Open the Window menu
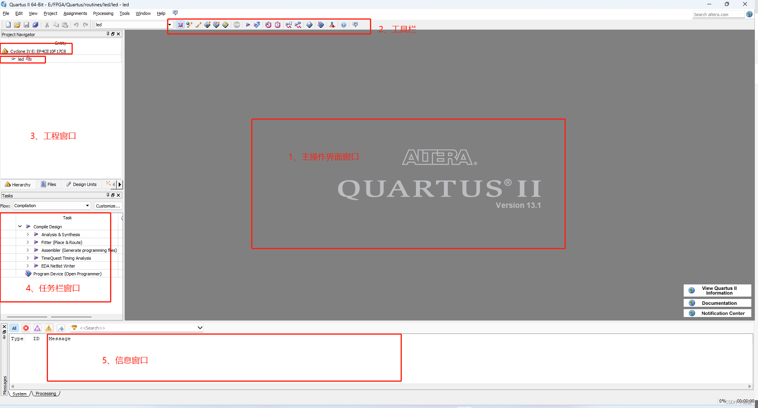This screenshot has height=408, width=758. click(x=143, y=13)
